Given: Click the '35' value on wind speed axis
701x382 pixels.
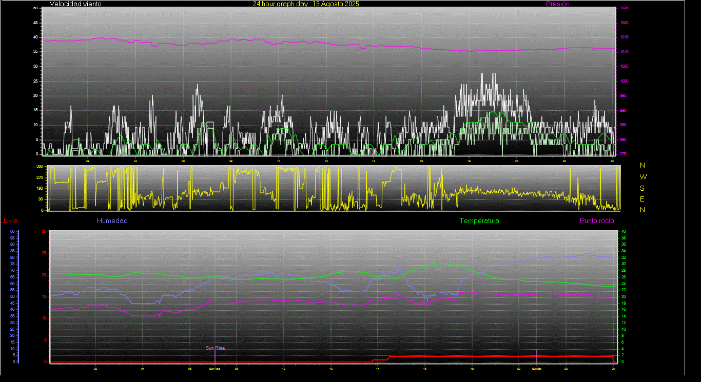Looking at the screenshot, I should pos(35,52).
